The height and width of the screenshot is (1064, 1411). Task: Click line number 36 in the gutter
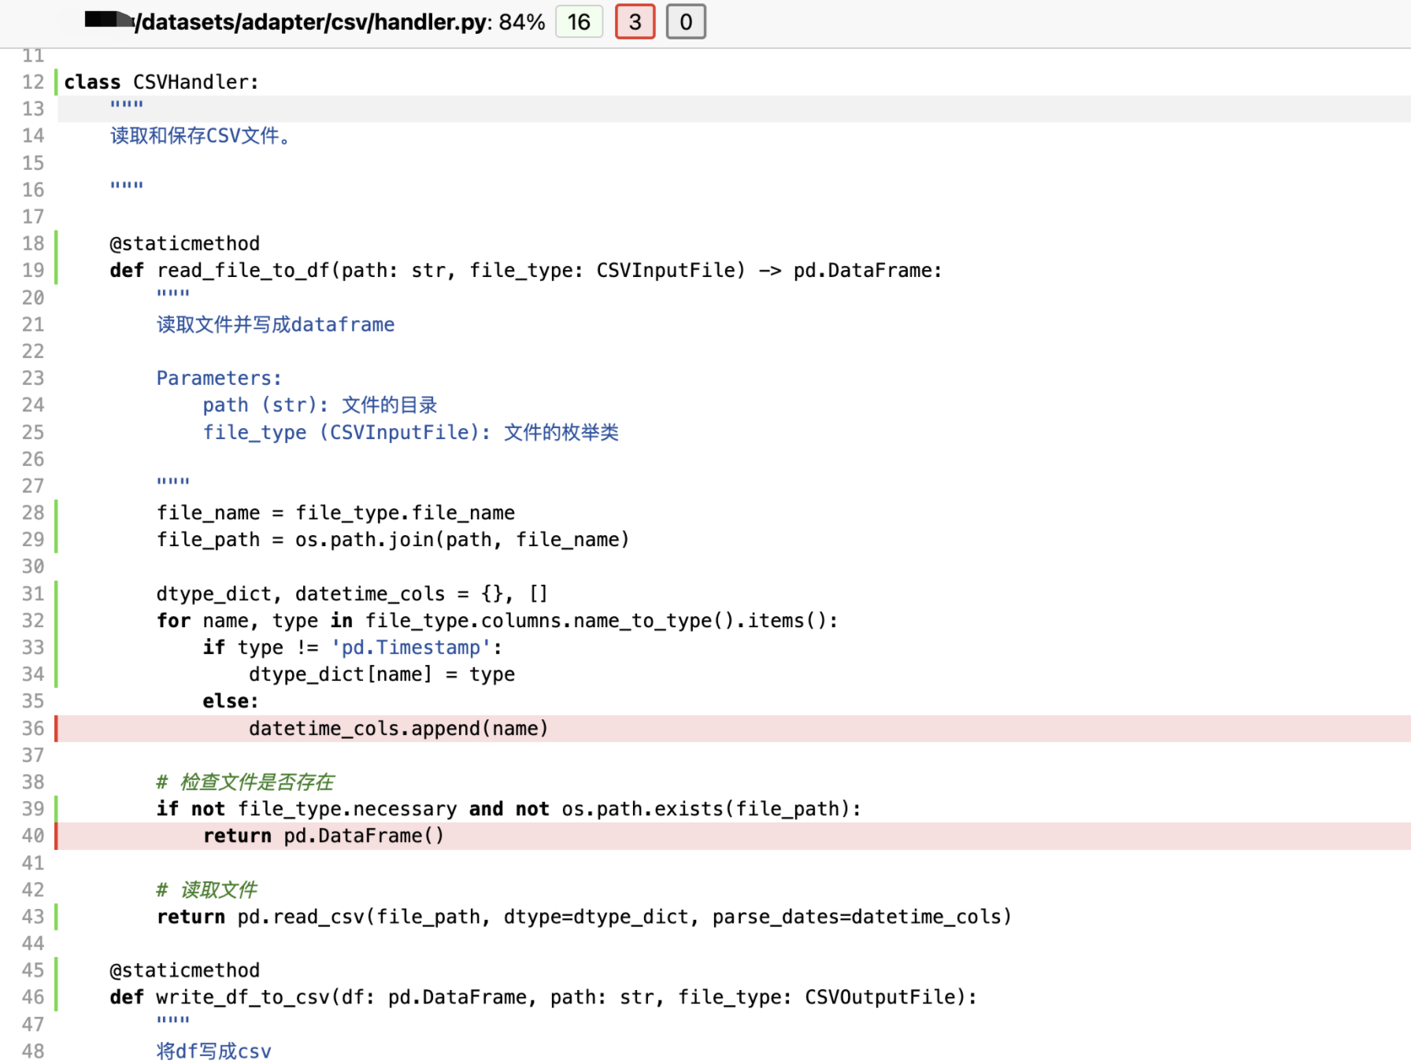pyautogui.click(x=33, y=729)
